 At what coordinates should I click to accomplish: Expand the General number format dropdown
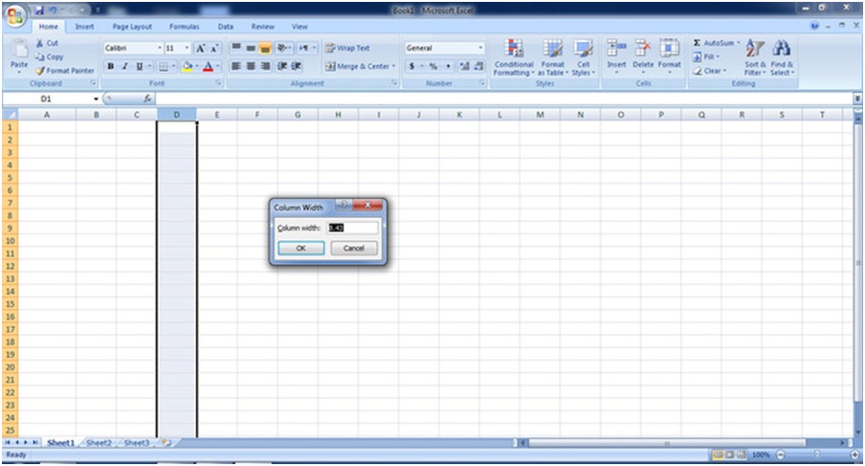480,48
